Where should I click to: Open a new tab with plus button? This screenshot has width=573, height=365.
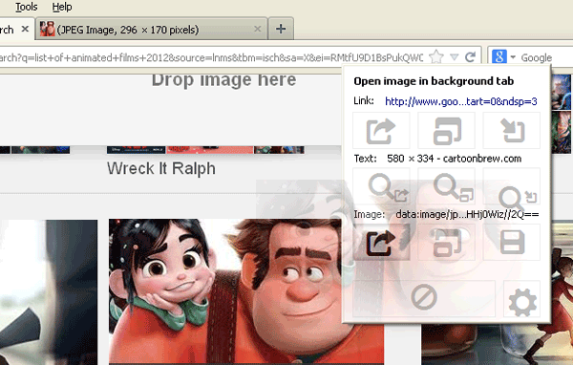(281, 29)
